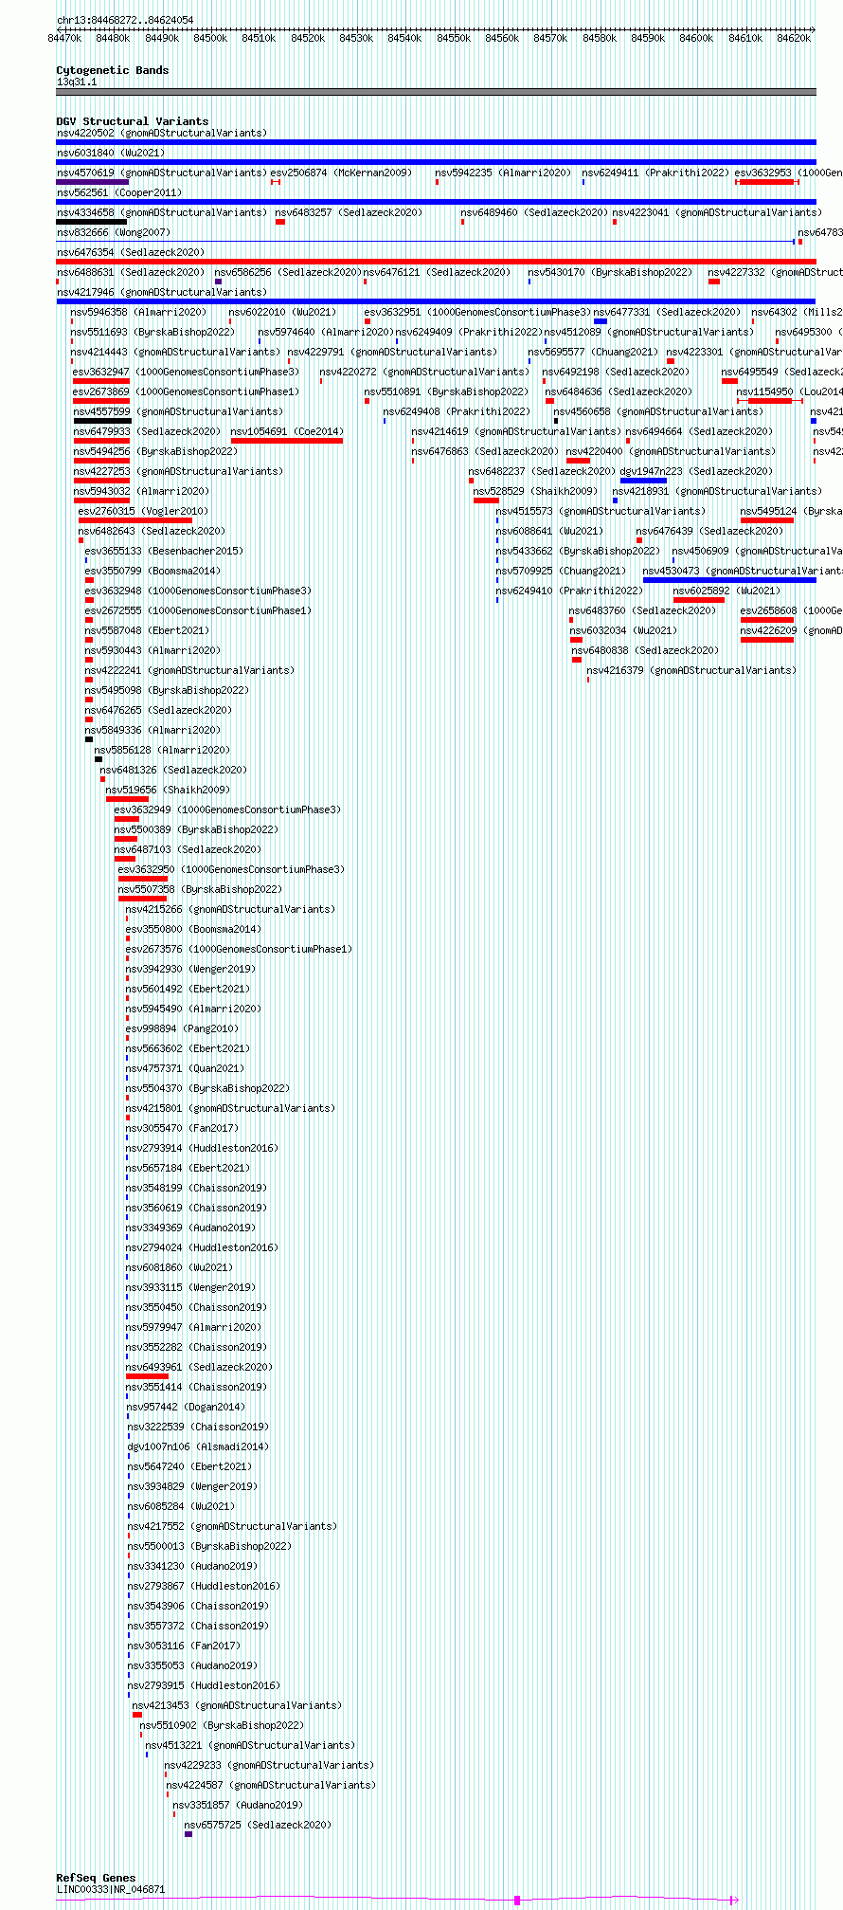The height and width of the screenshot is (1910, 843).
Task: Click the red bar under nsv6476354
Action: (436, 262)
